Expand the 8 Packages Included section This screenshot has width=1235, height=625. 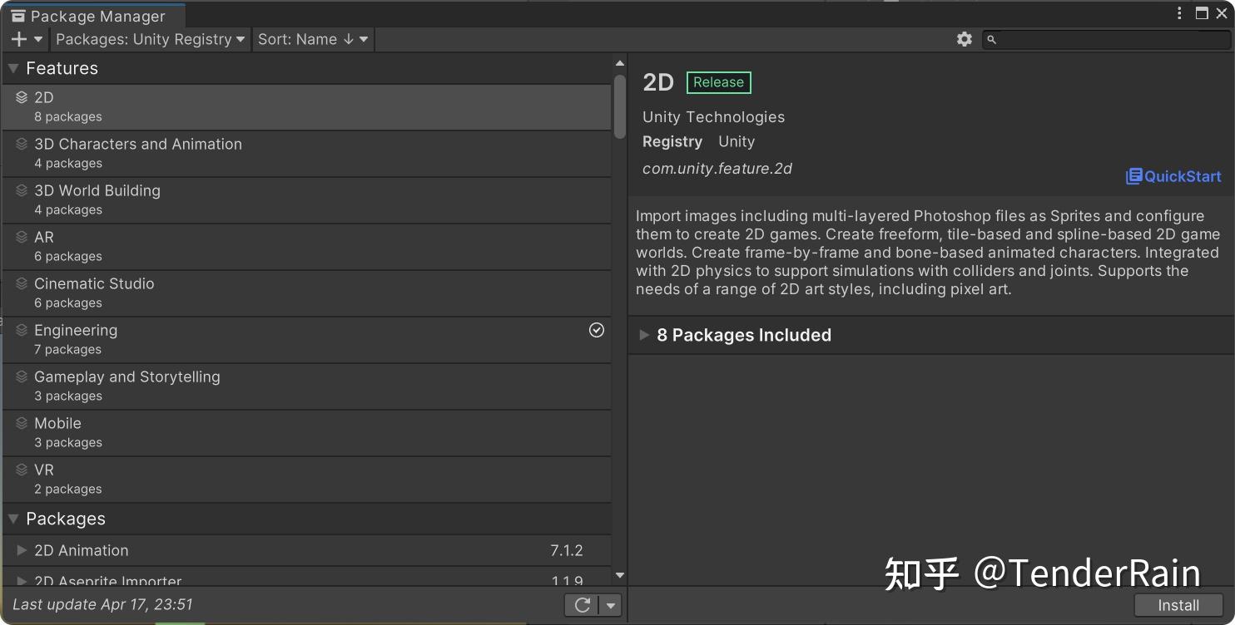(644, 335)
